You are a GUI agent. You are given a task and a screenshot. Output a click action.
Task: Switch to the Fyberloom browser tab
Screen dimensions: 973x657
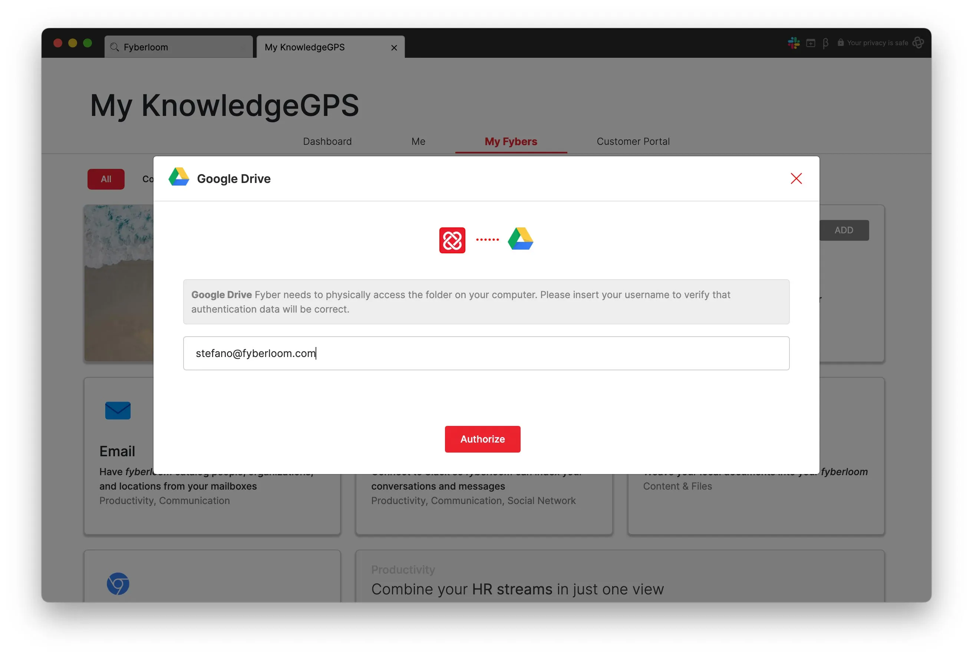pos(178,47)
